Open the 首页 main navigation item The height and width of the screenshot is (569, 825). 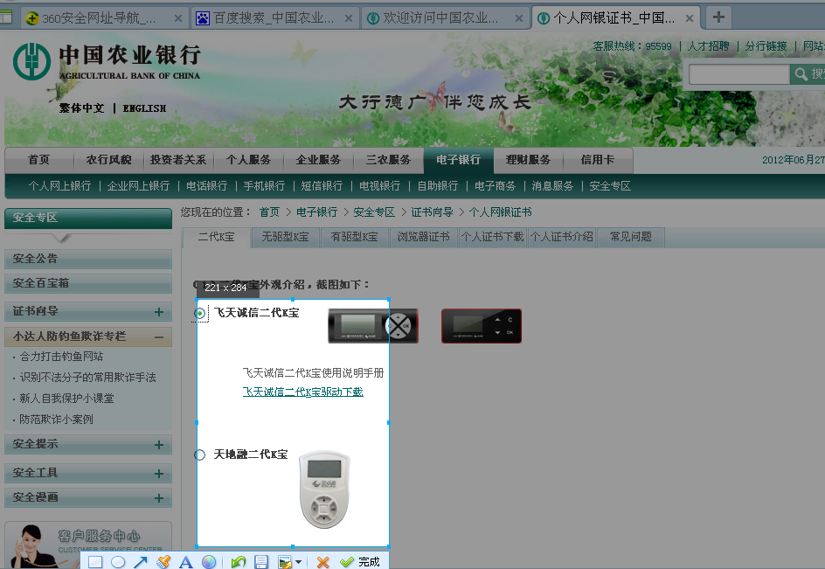click(x=39, y=160)
